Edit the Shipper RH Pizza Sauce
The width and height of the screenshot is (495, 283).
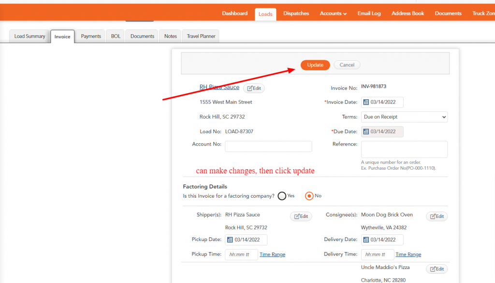tap(301, 216)
